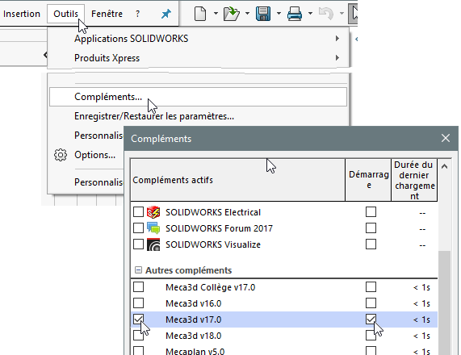The width and height of the screenshot is (461, 355).
Task: Click the Options... menu entry
Action: coord(94,155)
